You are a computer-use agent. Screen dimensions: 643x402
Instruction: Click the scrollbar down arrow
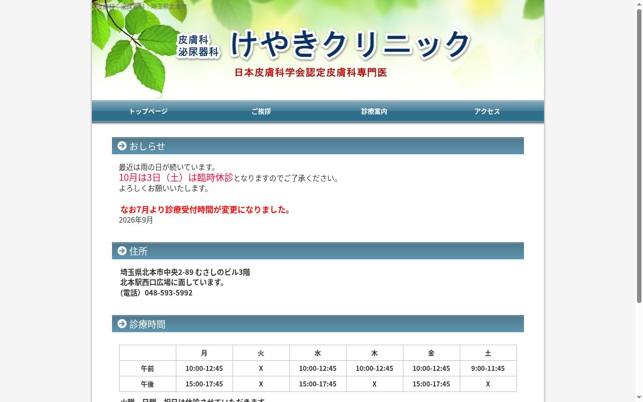click(639, 398)
